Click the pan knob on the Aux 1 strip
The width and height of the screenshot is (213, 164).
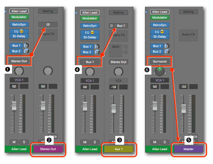pyautogui.click(x=118, y=71)
